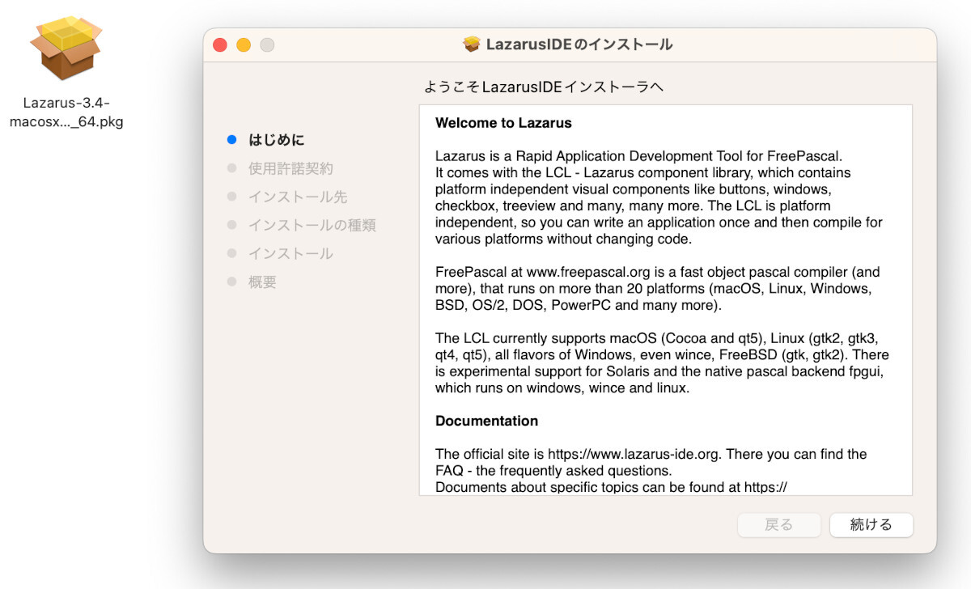Screen dimensions: 971x589
Task: Click the gray bullet beside 概要
Action: (232, 282)
